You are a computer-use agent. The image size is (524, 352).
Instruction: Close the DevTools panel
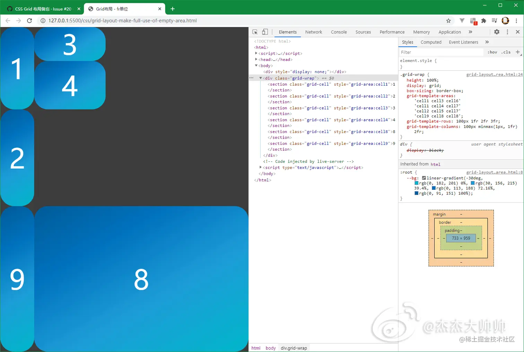point(518,32)
